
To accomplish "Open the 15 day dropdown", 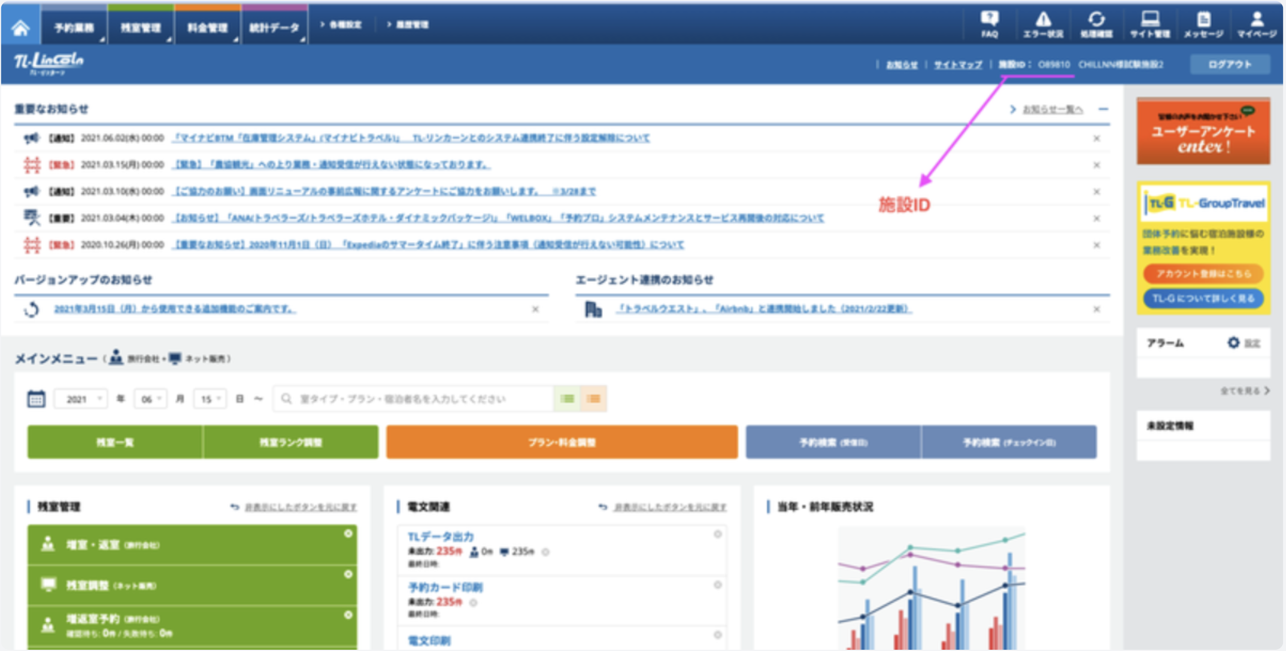I will pos(210,398).
